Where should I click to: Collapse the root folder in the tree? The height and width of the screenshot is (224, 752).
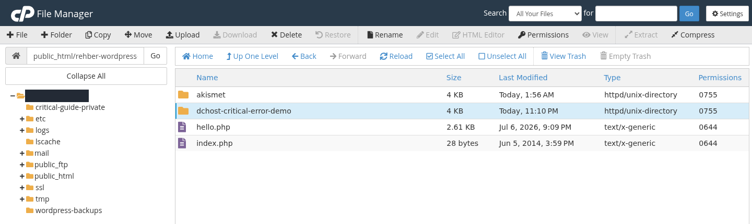(x=13, y=96)
